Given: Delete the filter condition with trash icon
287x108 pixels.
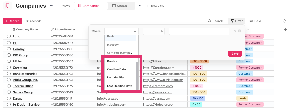Looking at the screenshot, I should coord(240,31).
